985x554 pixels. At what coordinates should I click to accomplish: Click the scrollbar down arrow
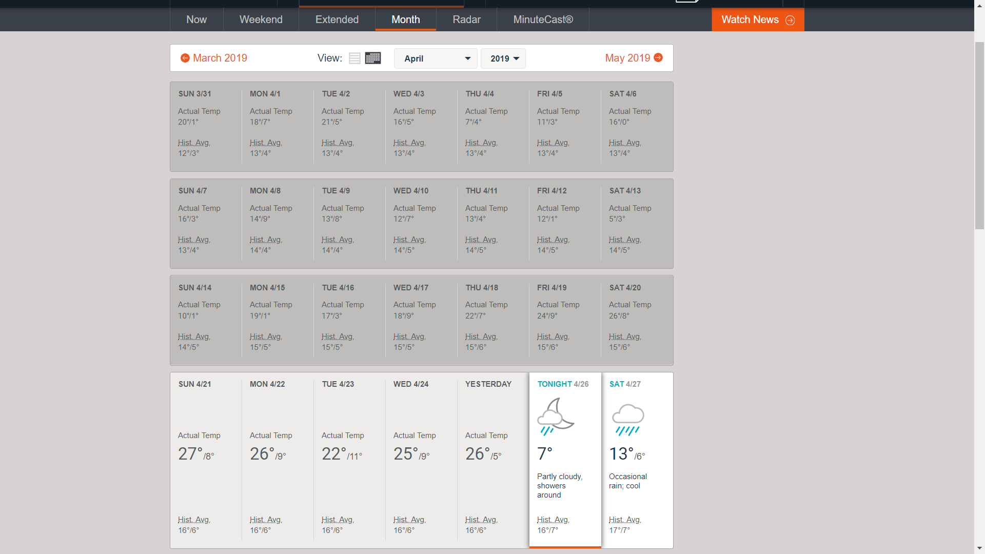coord(979,548)
